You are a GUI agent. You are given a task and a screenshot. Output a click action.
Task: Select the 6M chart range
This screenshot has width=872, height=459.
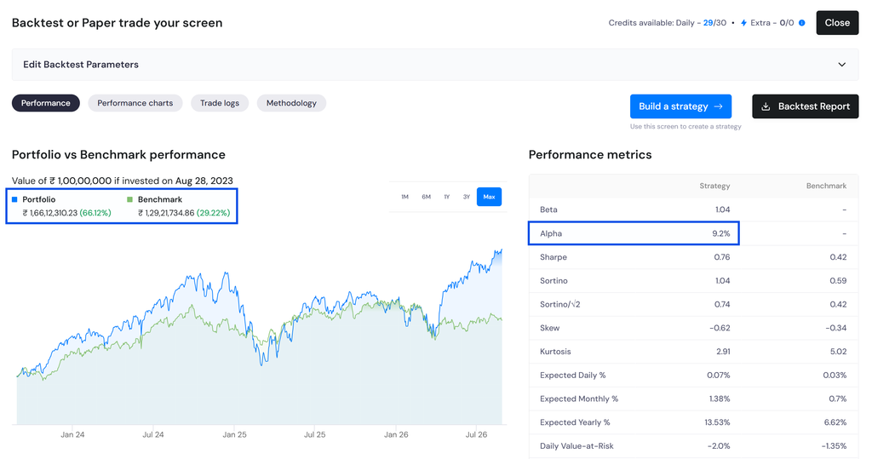426,197
